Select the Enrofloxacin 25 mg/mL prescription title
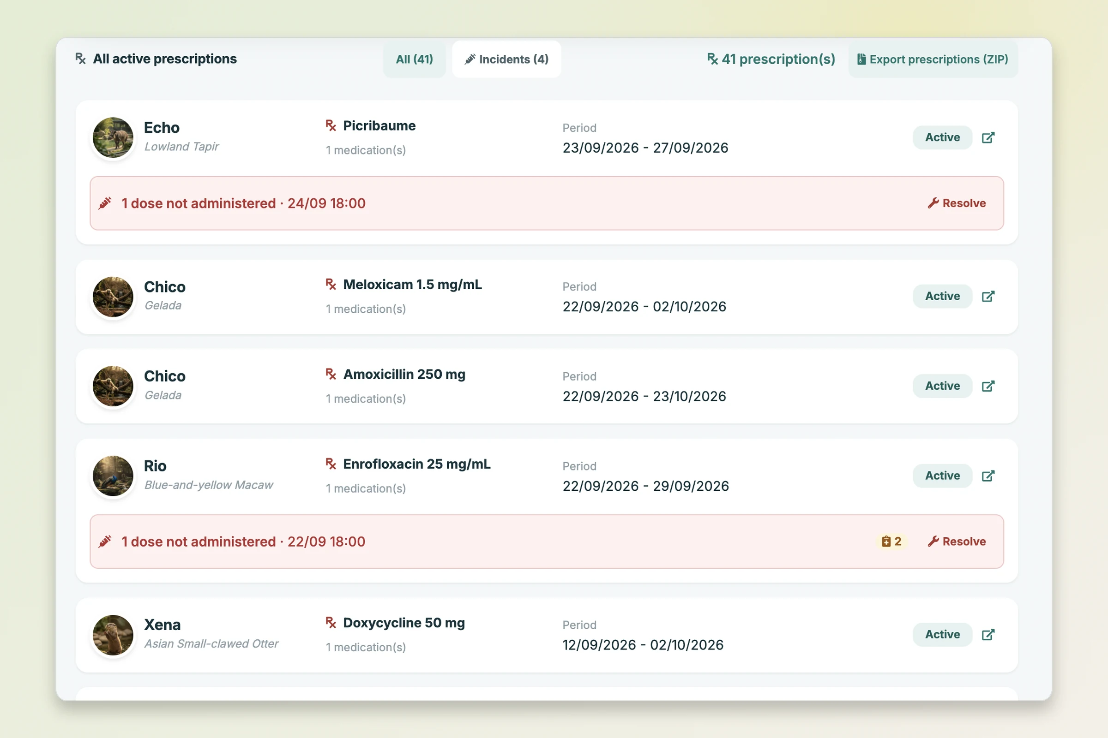Image resolution: width=1108 pixels, height=738 pixels. (416, 464)
